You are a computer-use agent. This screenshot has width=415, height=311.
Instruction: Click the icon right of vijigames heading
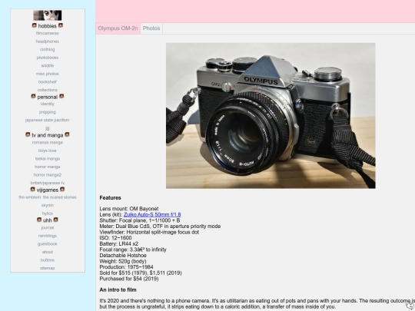62,190
